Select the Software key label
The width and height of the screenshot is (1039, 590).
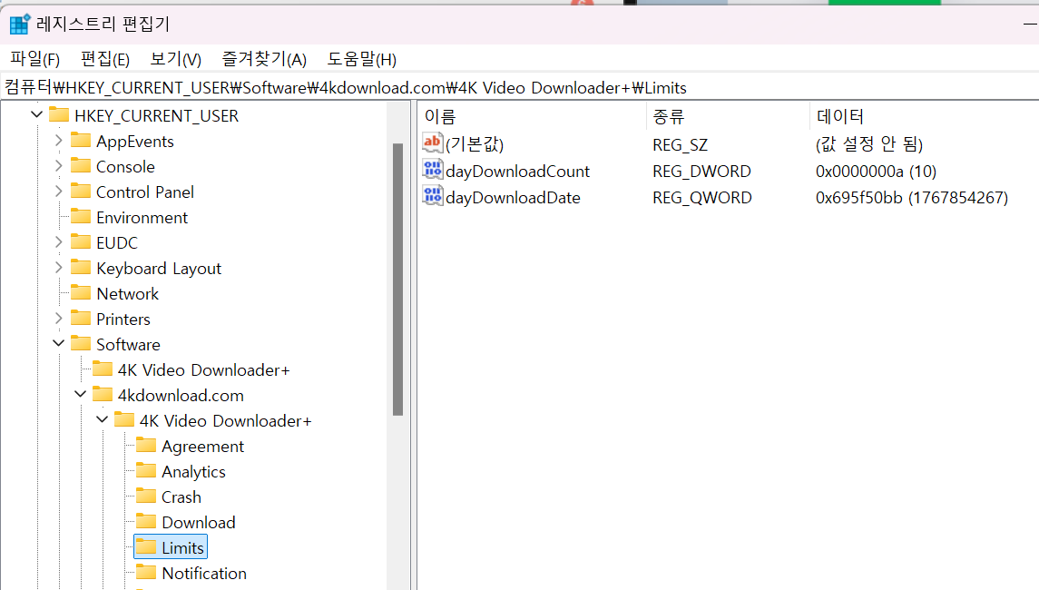(128, 345)
